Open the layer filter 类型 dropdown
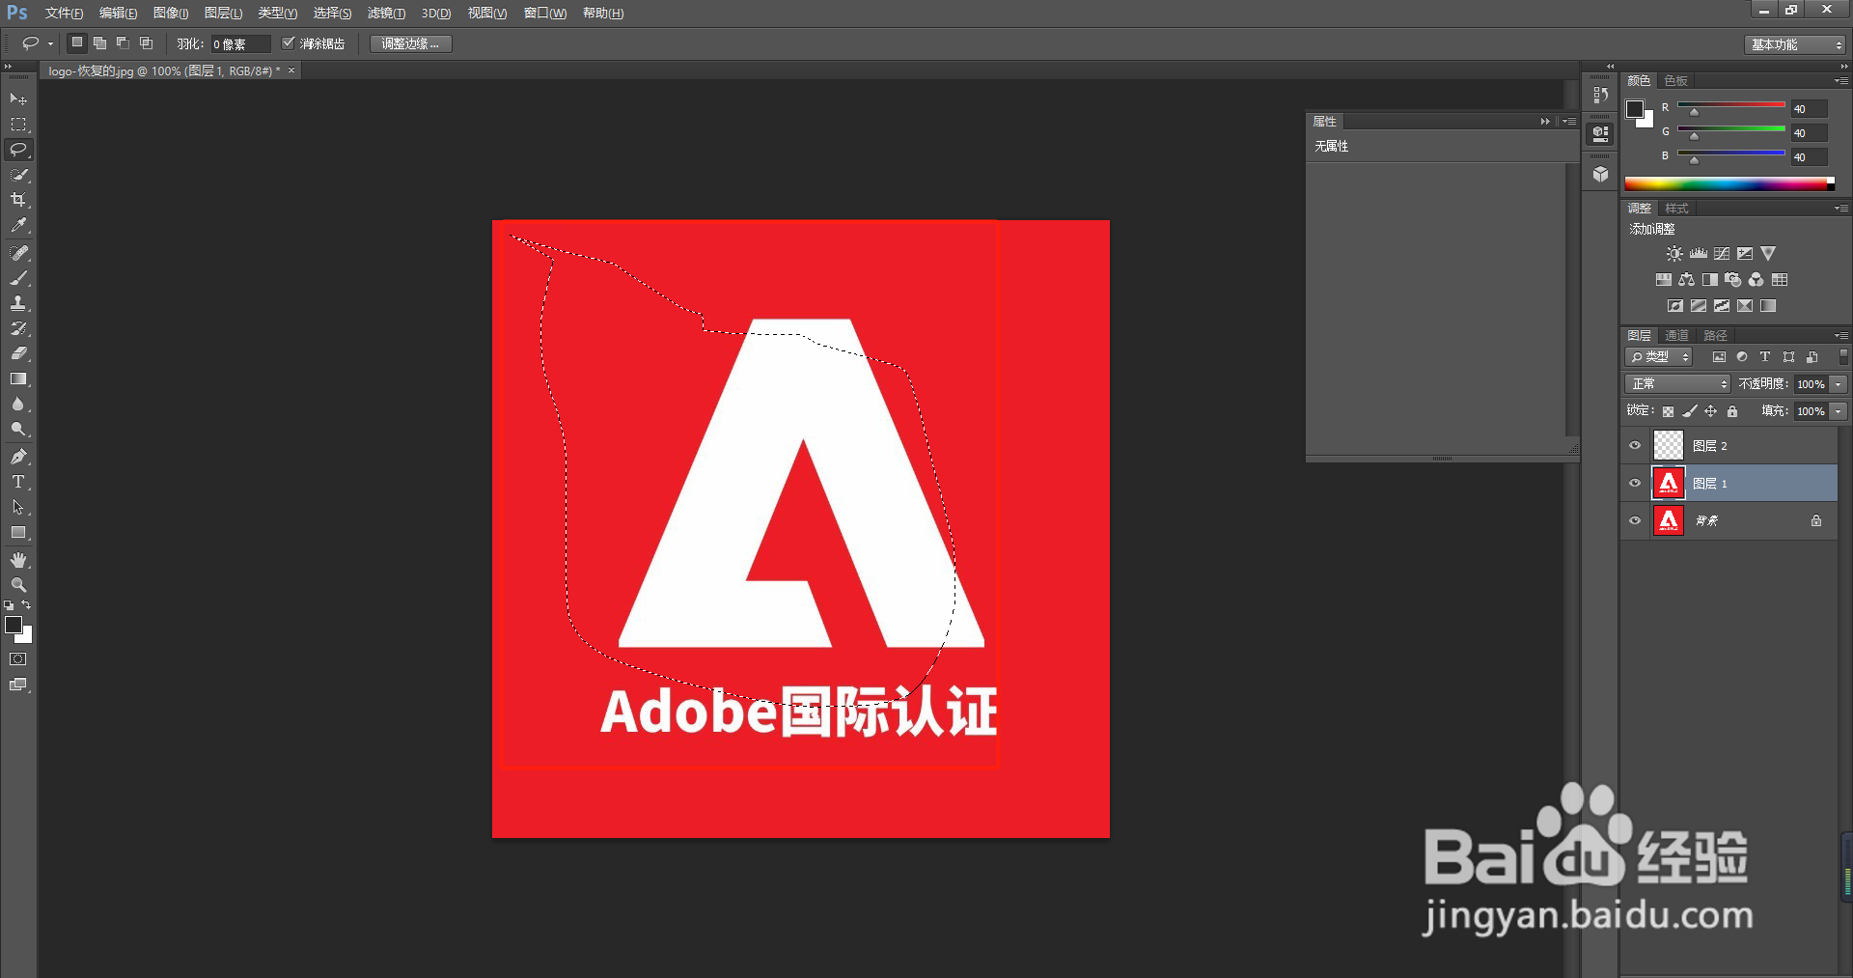 1660,357
